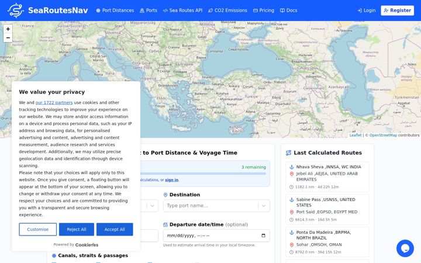Customise cookie preferences
Viewport: 421px width, 263px height.
[37, 230]
